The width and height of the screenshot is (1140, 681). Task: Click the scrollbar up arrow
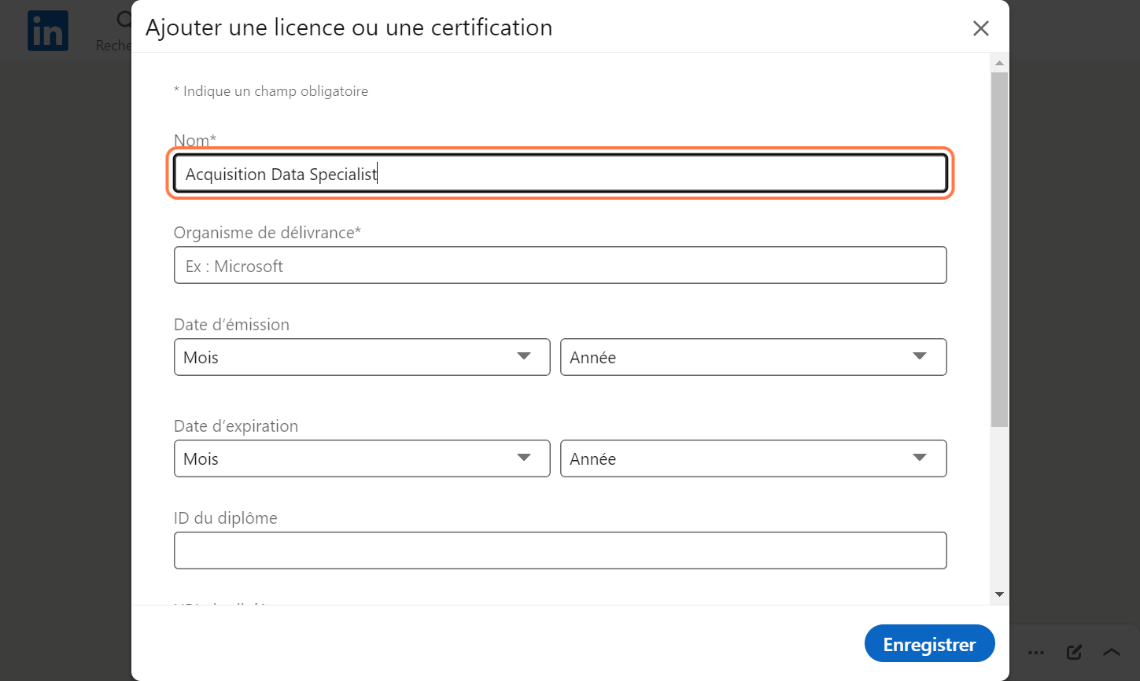999,63
